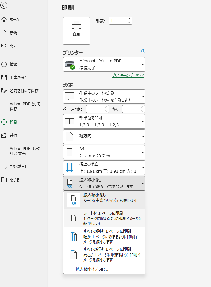Open the 標準の余白 margins dropdown
Image resolution: width=211 pixels, height=287 pixels.
tap(104, 168)
